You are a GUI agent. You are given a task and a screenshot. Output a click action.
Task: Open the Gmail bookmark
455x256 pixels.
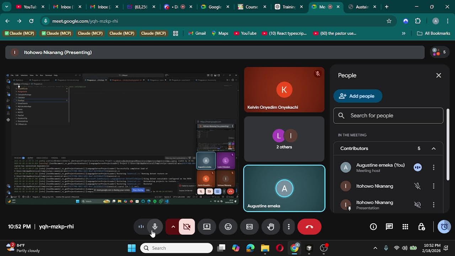197,33
